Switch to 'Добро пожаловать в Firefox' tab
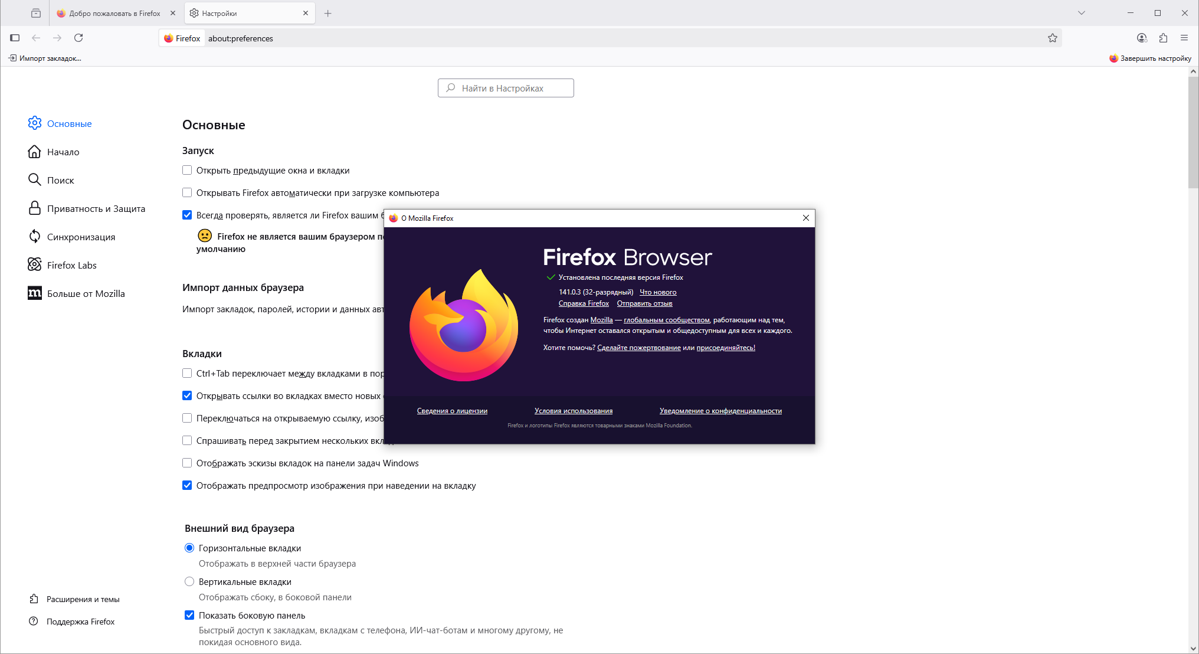 pos(114,13)
